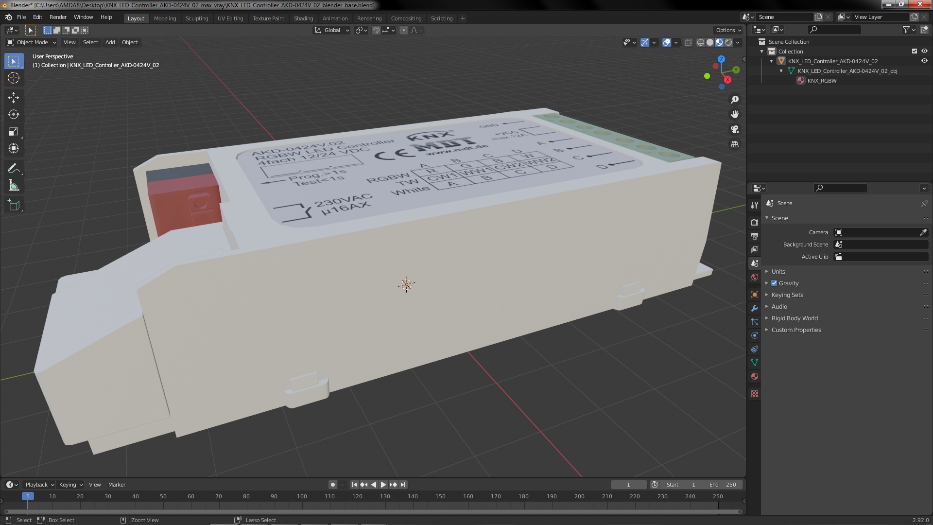The width and height of the screenshot is (933, 525).
Task: Open Global transform orientation dropdown
Action: (332, 30)
